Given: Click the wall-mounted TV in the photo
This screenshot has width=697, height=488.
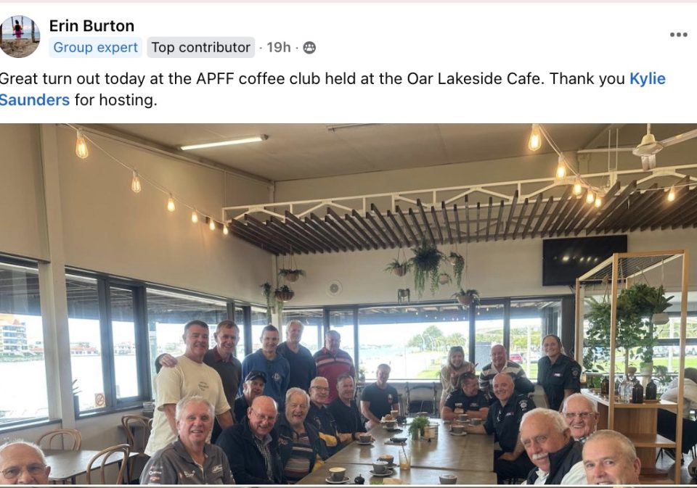Looking at the screenshot, I should (584, 260).
